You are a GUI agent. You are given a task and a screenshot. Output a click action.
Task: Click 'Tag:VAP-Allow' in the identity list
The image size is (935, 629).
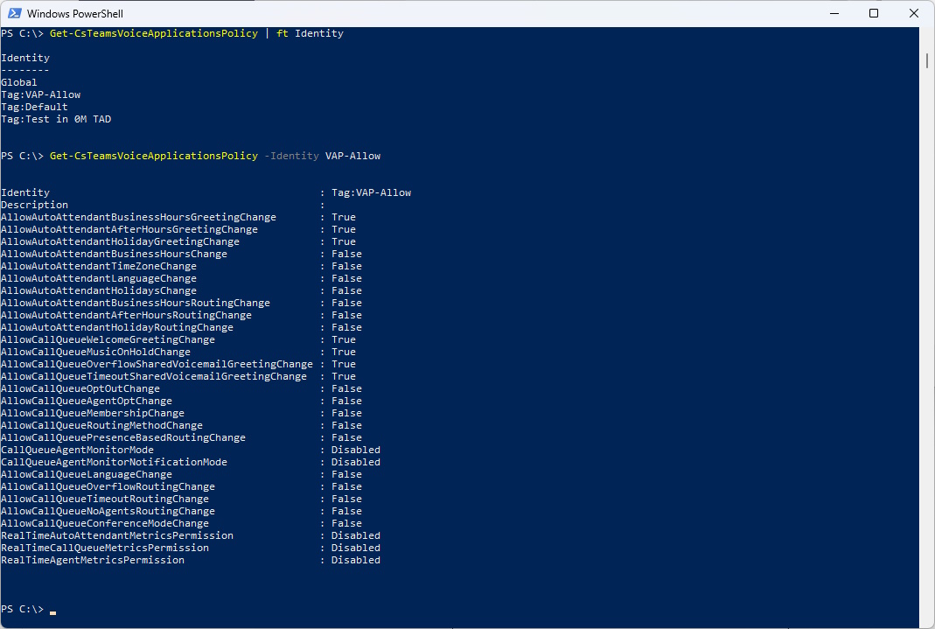(x=40, y=94)
